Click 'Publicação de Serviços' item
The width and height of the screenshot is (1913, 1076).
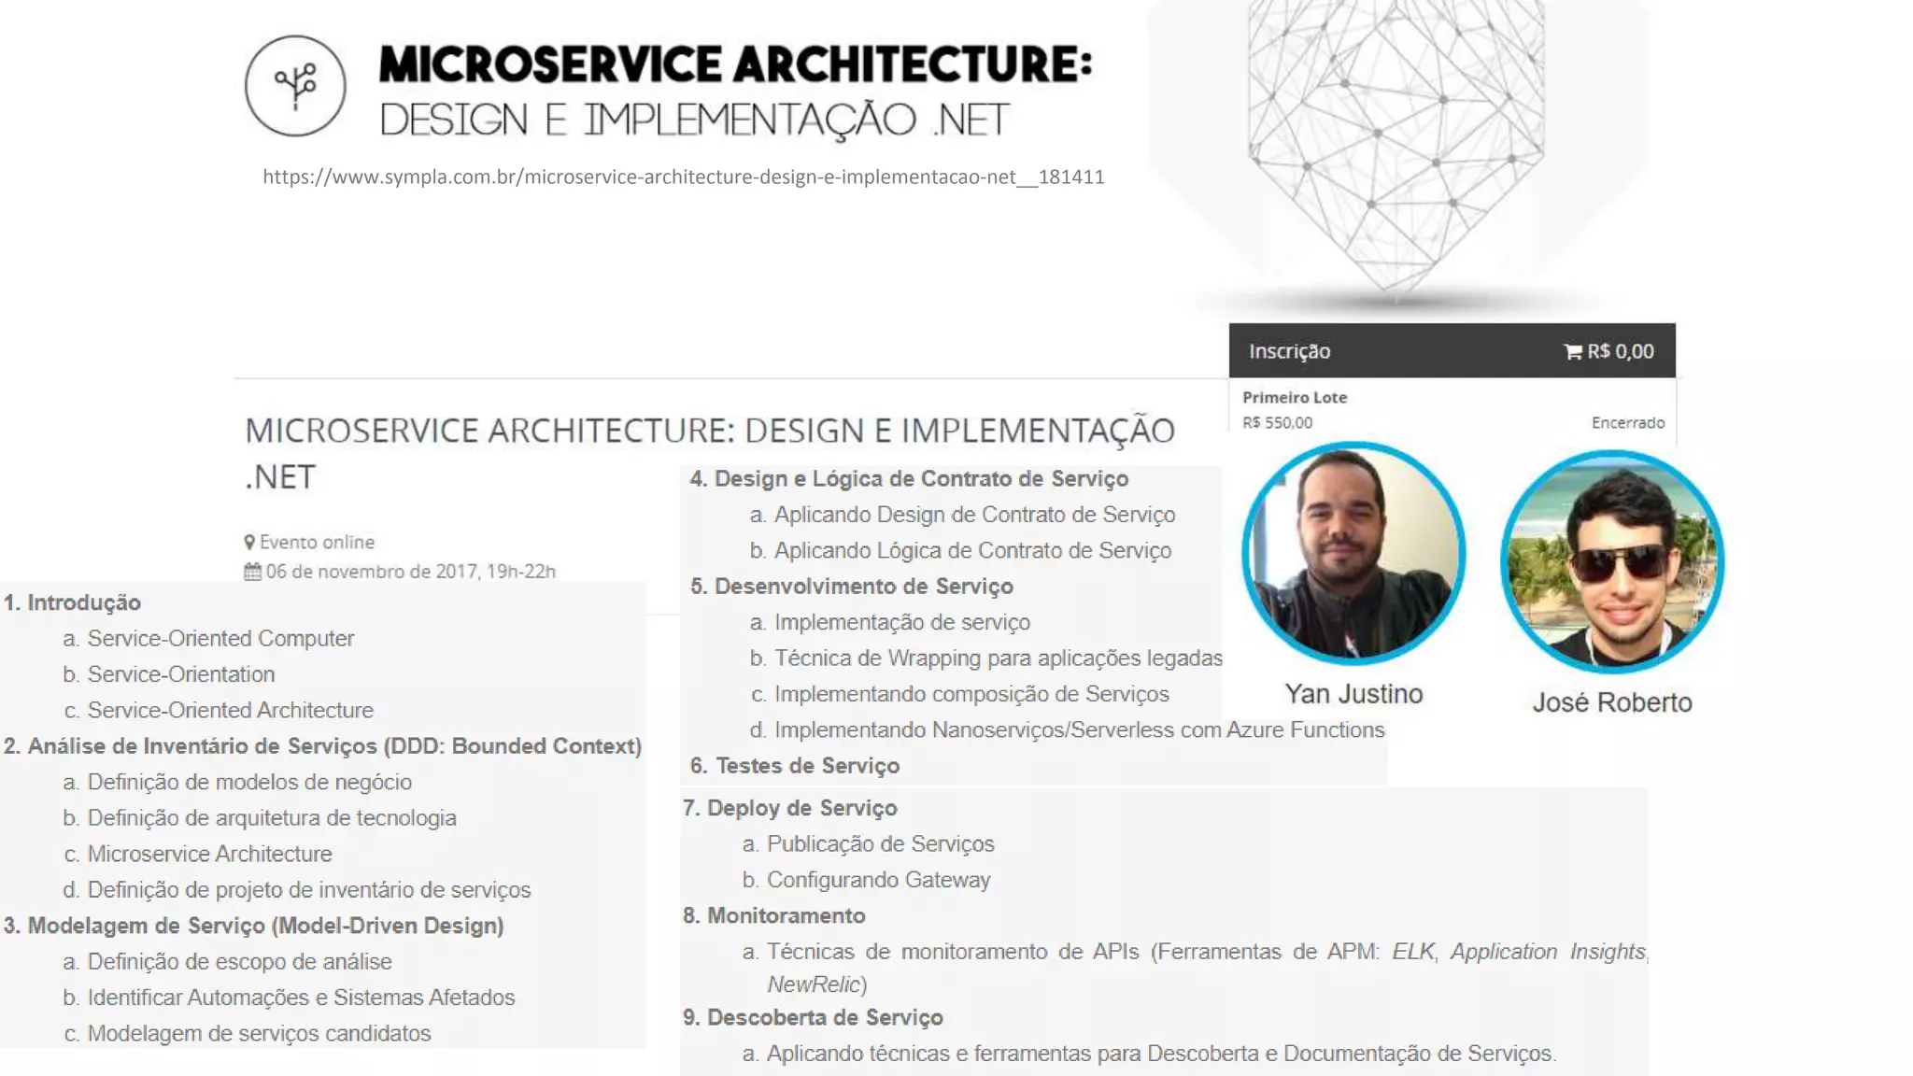click(880, 844)
